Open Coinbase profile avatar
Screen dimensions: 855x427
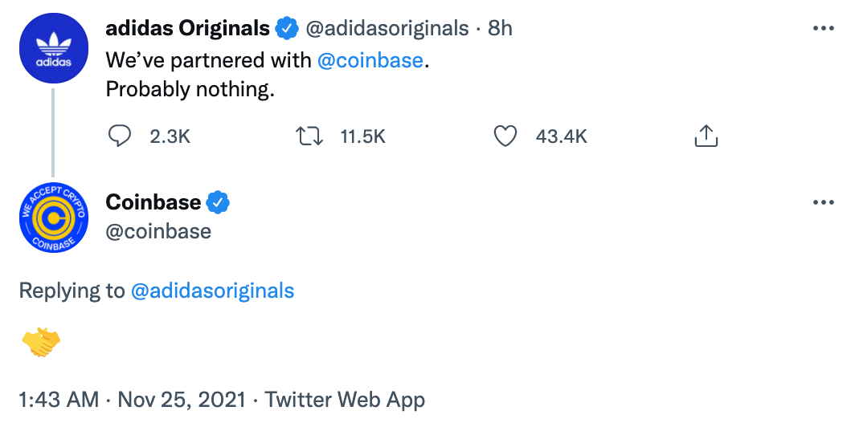coord(53,217)
